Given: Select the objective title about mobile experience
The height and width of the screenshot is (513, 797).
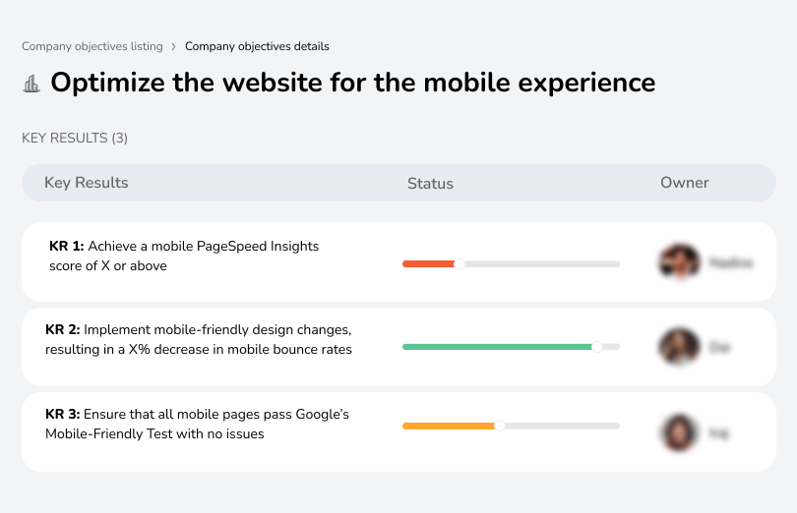Looking at the screenshot, I should tap(353, 83).
